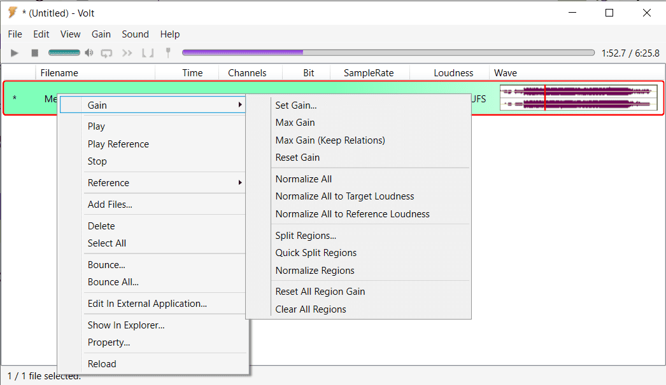666x385 pixels.
Task: Click Quick Split Regions in the submenu
Action: [316, 253]
